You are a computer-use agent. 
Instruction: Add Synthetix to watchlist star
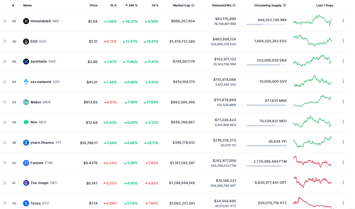coord(5,61)
